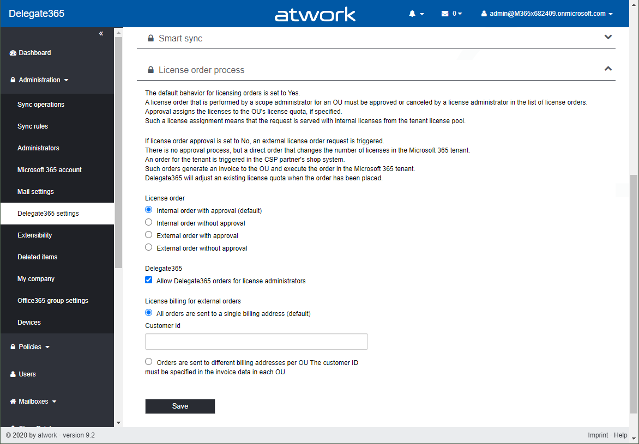This screenshot has height=444, width=639.
Task: Collapse the Administration menu caret
Action: coord(67,80)
